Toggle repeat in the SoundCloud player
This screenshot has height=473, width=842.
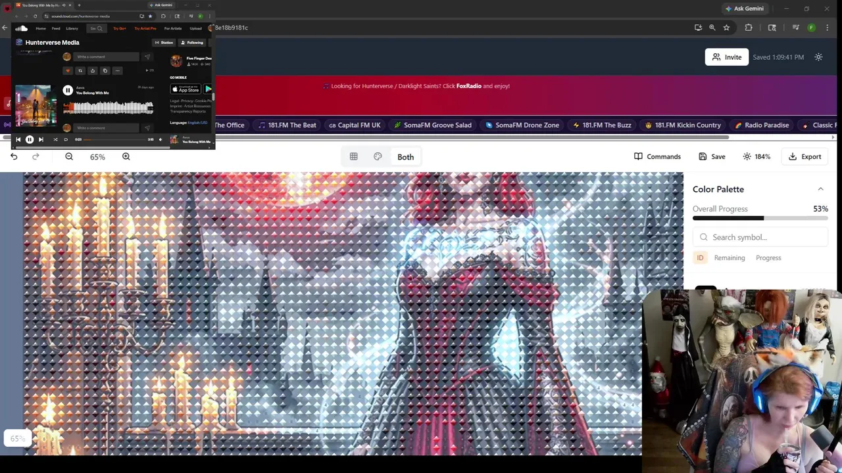point(66,139)
